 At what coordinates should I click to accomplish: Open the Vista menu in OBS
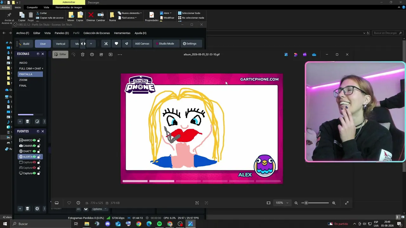click(47, 33)
